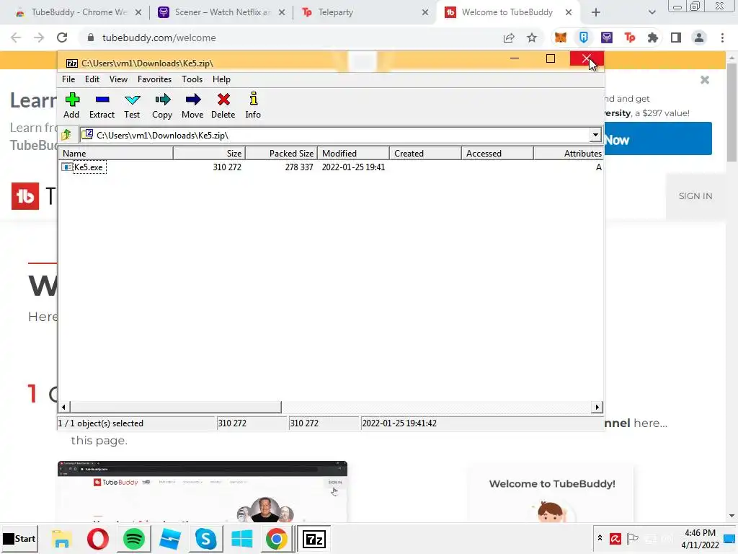Image resolution: width=738 pixels, height=554 pixels.
Task: Open the Chrome three-dot menu
Action: click(x=722, y=38)
